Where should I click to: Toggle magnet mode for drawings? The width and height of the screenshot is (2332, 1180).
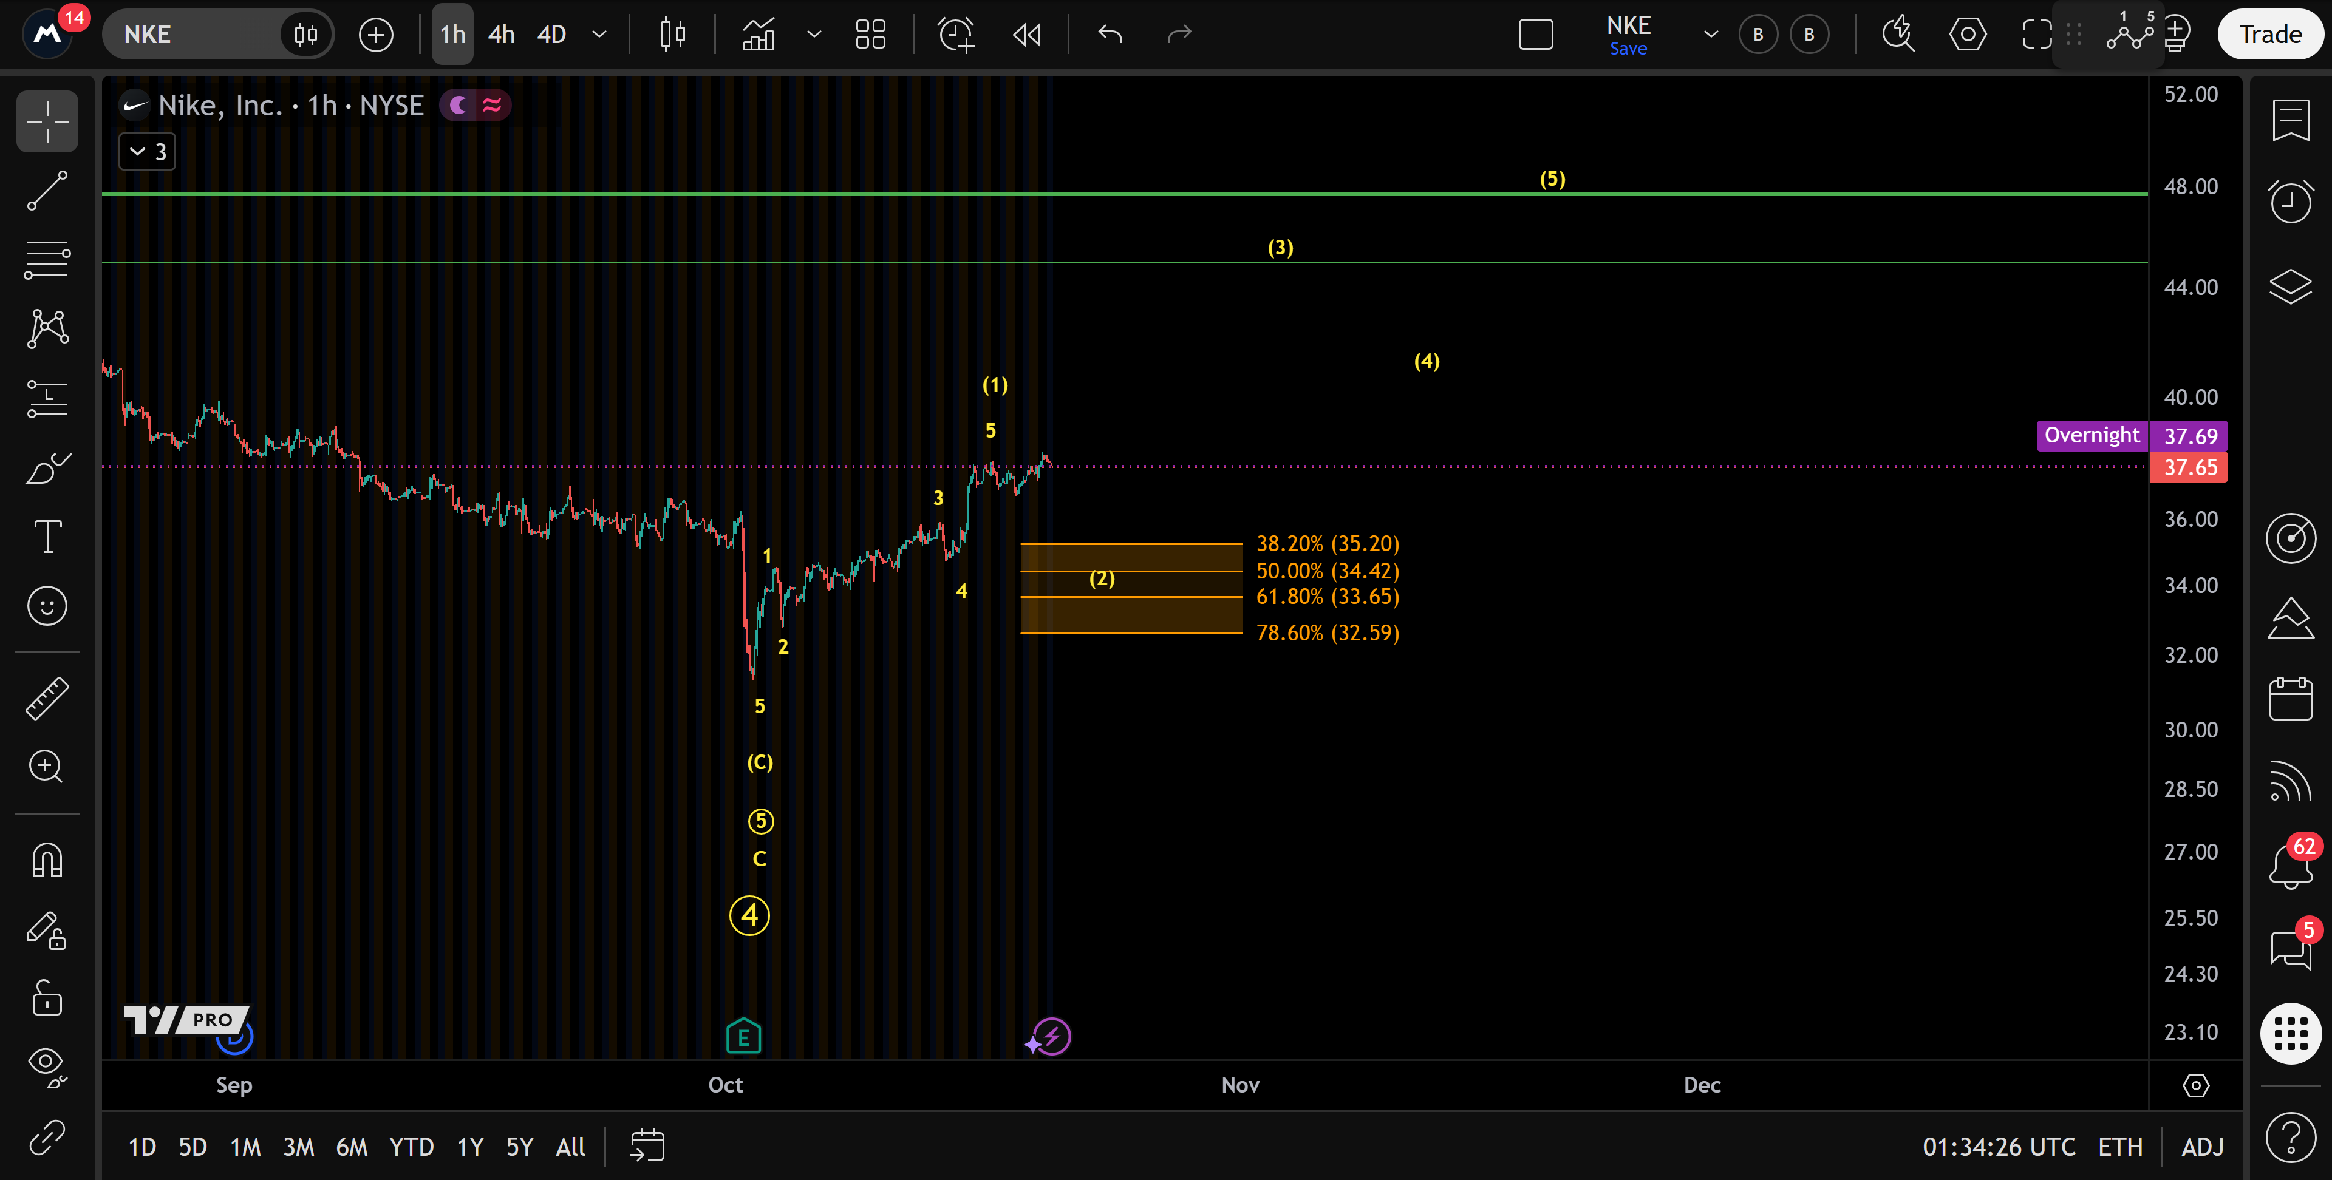tap(47, 861)
